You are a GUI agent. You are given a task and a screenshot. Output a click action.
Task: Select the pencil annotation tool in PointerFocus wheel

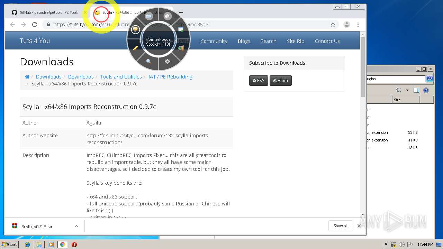(x=136, y=48)
